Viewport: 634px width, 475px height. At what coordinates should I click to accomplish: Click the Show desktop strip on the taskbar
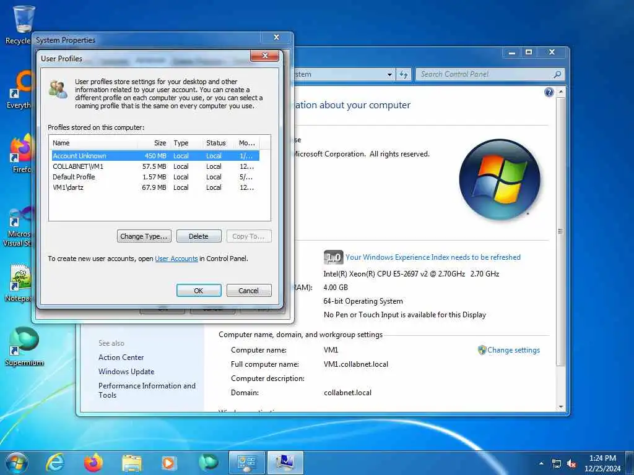click(630, 463)
